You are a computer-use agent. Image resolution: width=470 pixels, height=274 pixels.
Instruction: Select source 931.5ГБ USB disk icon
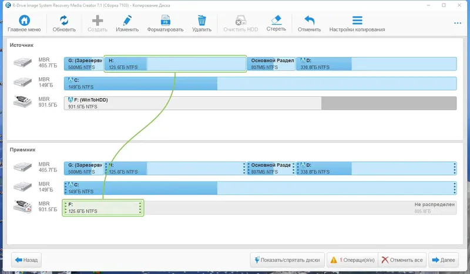tap(22, 102)
